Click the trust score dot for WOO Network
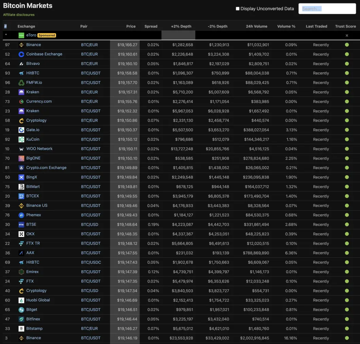The width and height of the screenshot is (360, 344). point(347,149)
